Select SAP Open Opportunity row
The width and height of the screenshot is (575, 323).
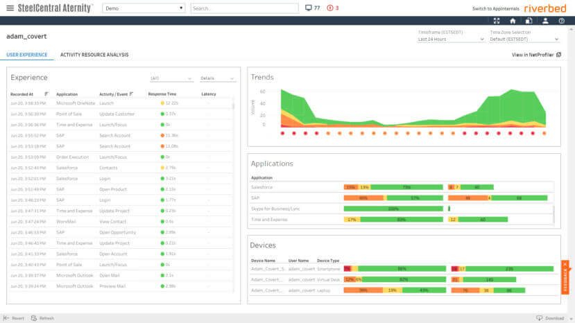click(121, 232)
